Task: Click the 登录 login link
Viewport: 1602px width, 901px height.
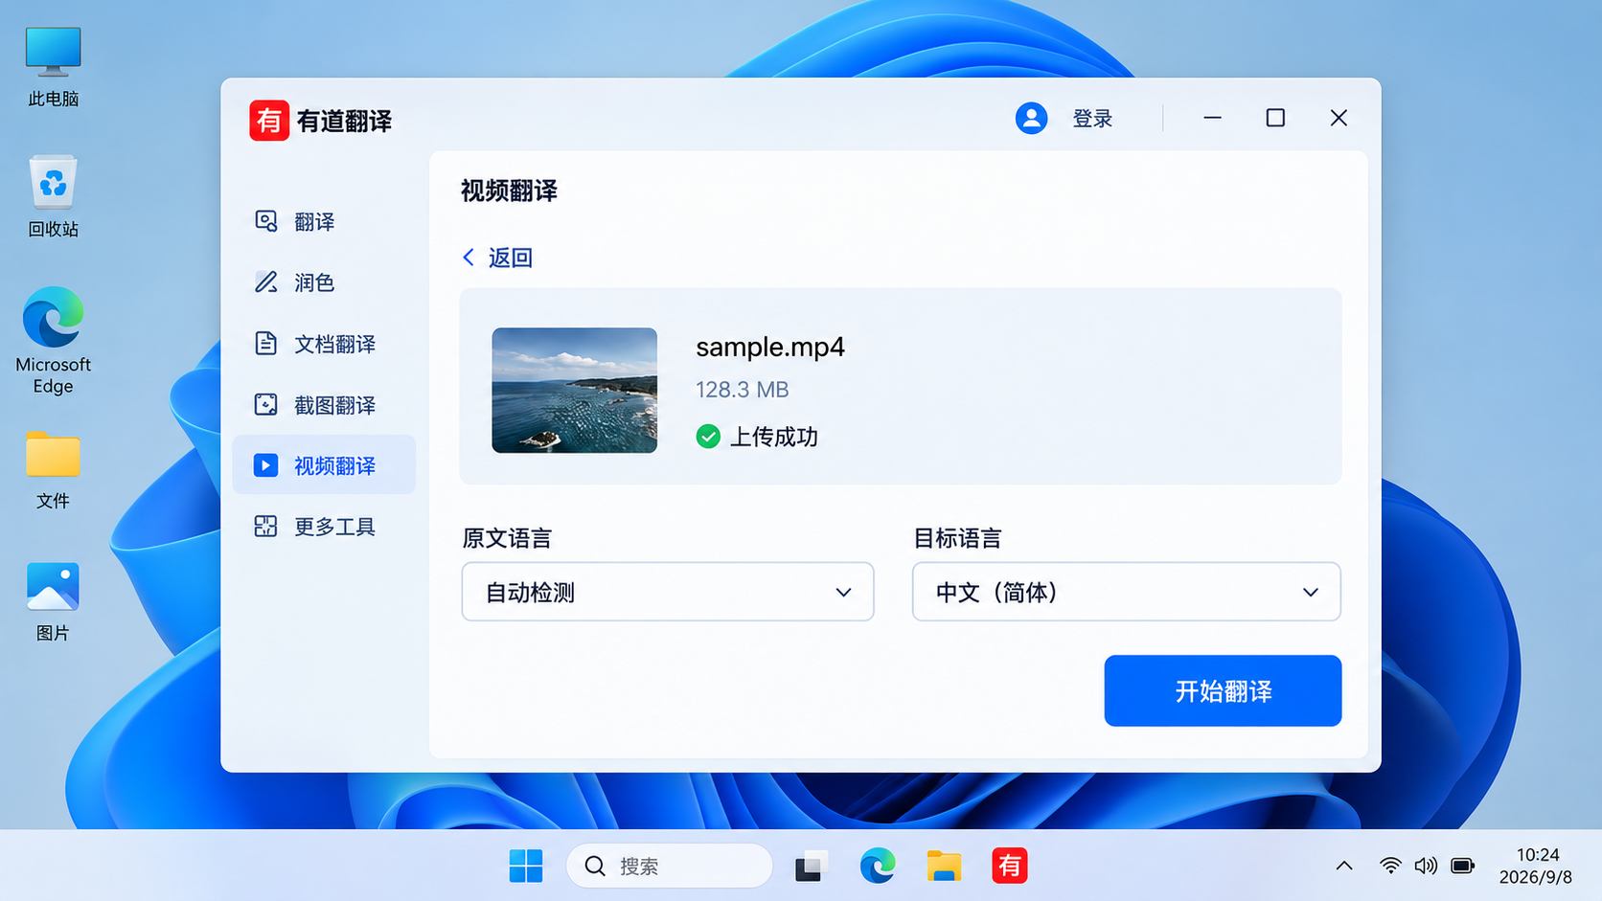Action: [1092, 119]
